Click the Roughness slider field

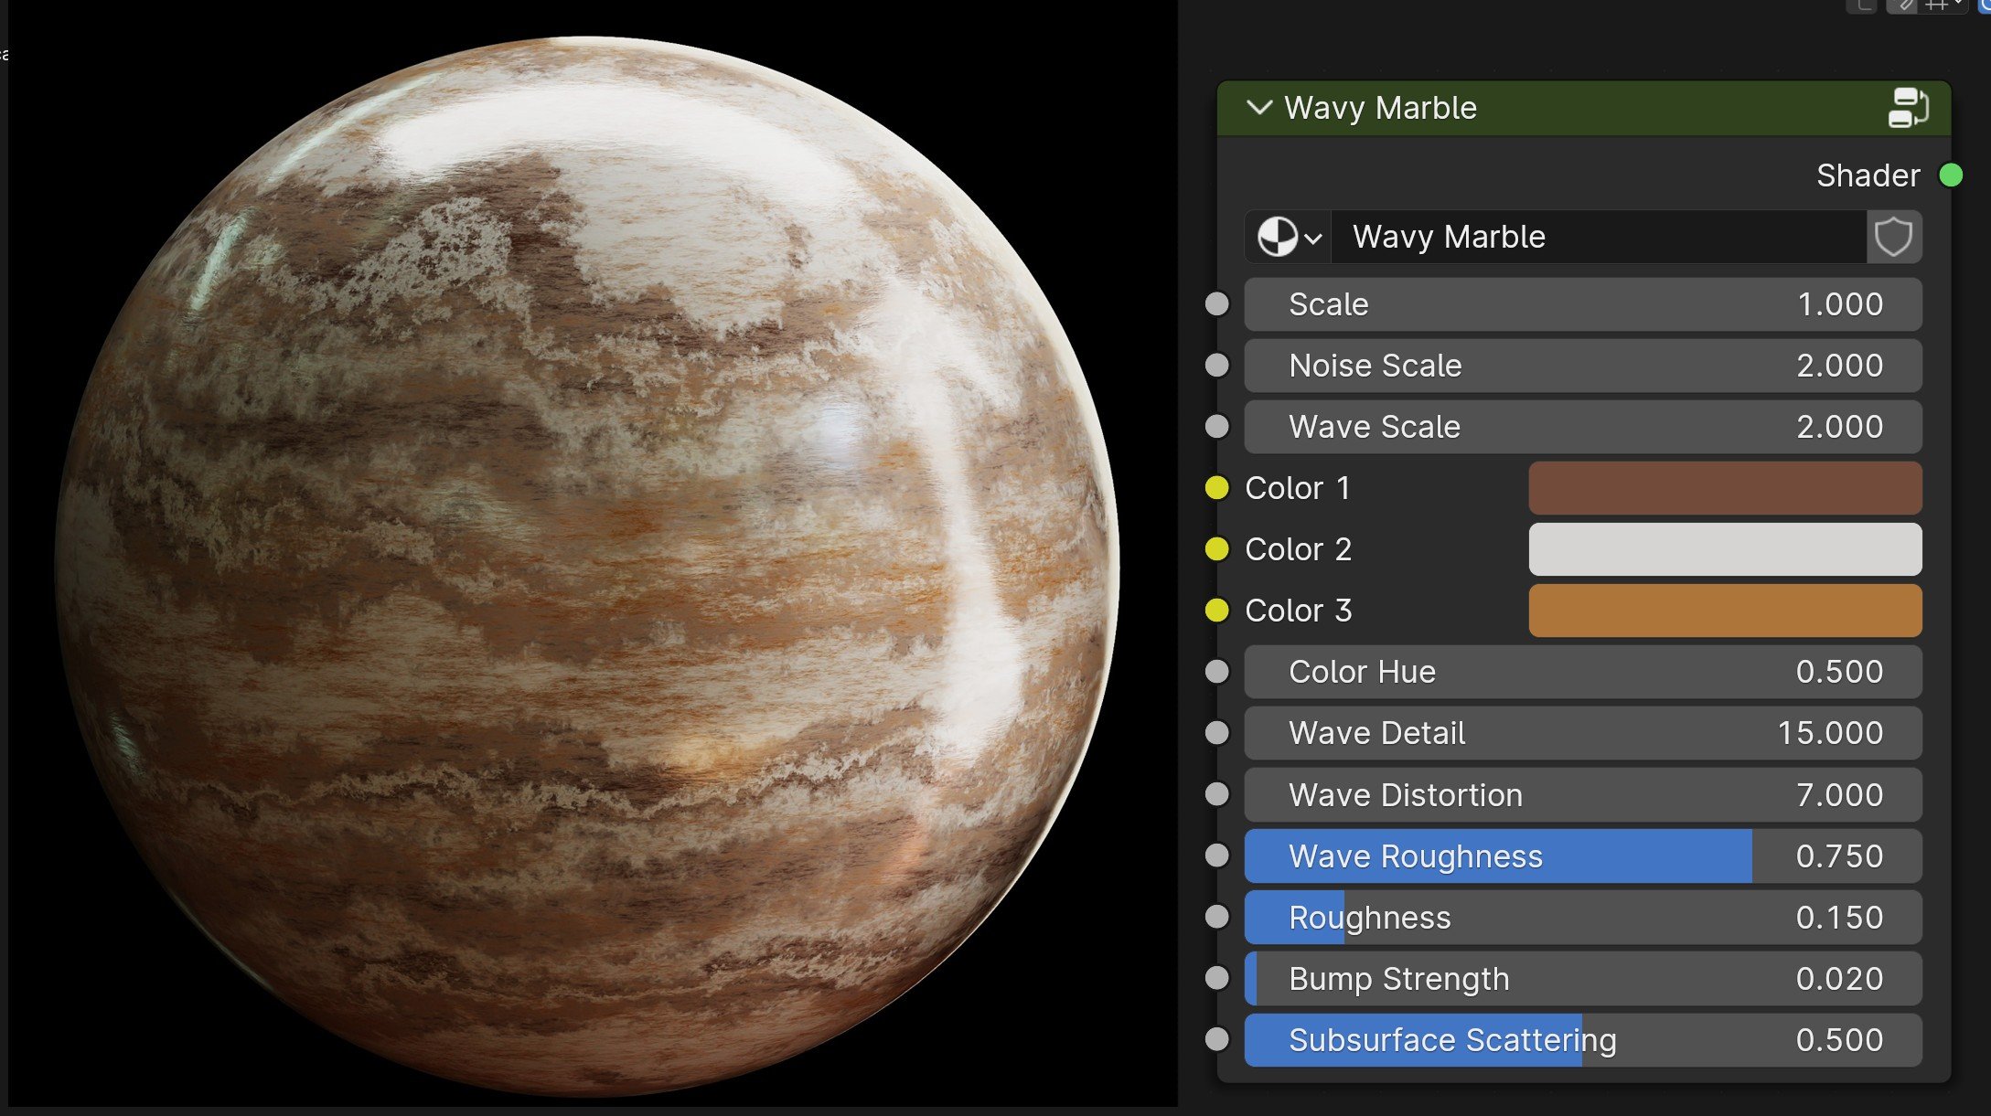[1582, 918]
